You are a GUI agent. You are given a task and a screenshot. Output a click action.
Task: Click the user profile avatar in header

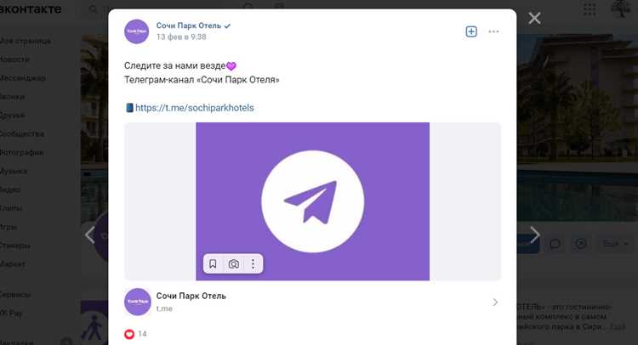click(620, 8)
